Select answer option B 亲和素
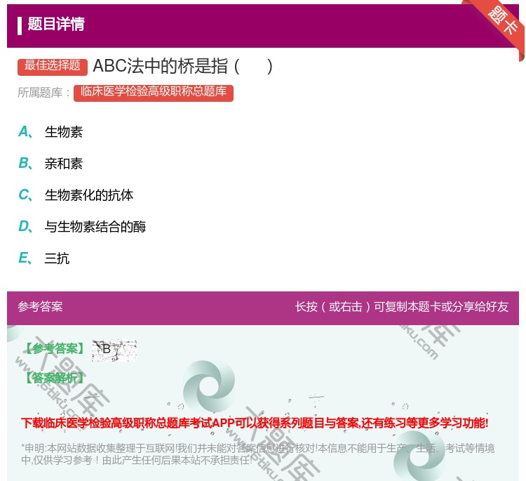The height and width of the screenshot is (481, 526). click(50, 163)
